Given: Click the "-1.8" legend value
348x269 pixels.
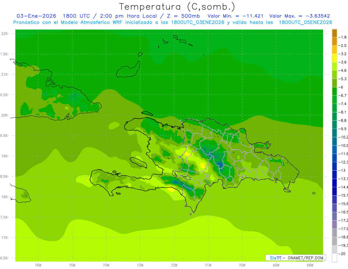Looking at the screenshot, I should 342,37.
